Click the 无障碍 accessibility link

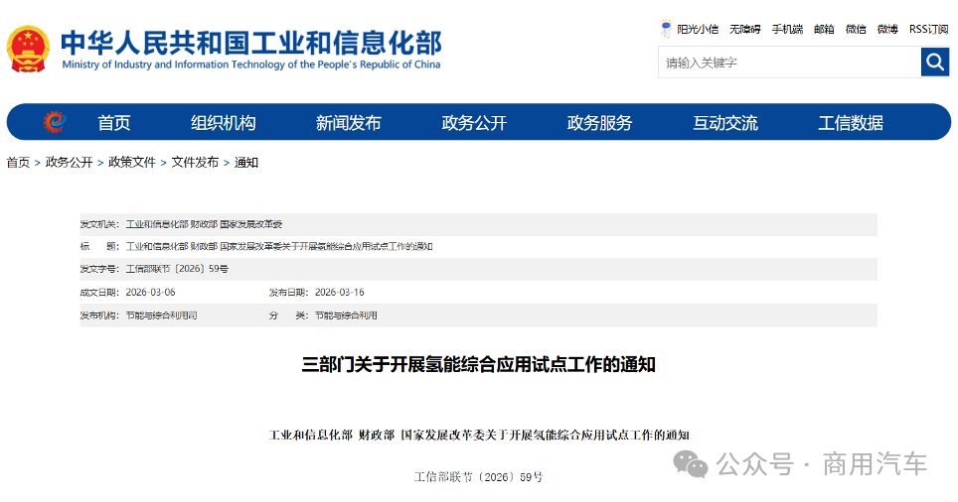tap(744, 29)
